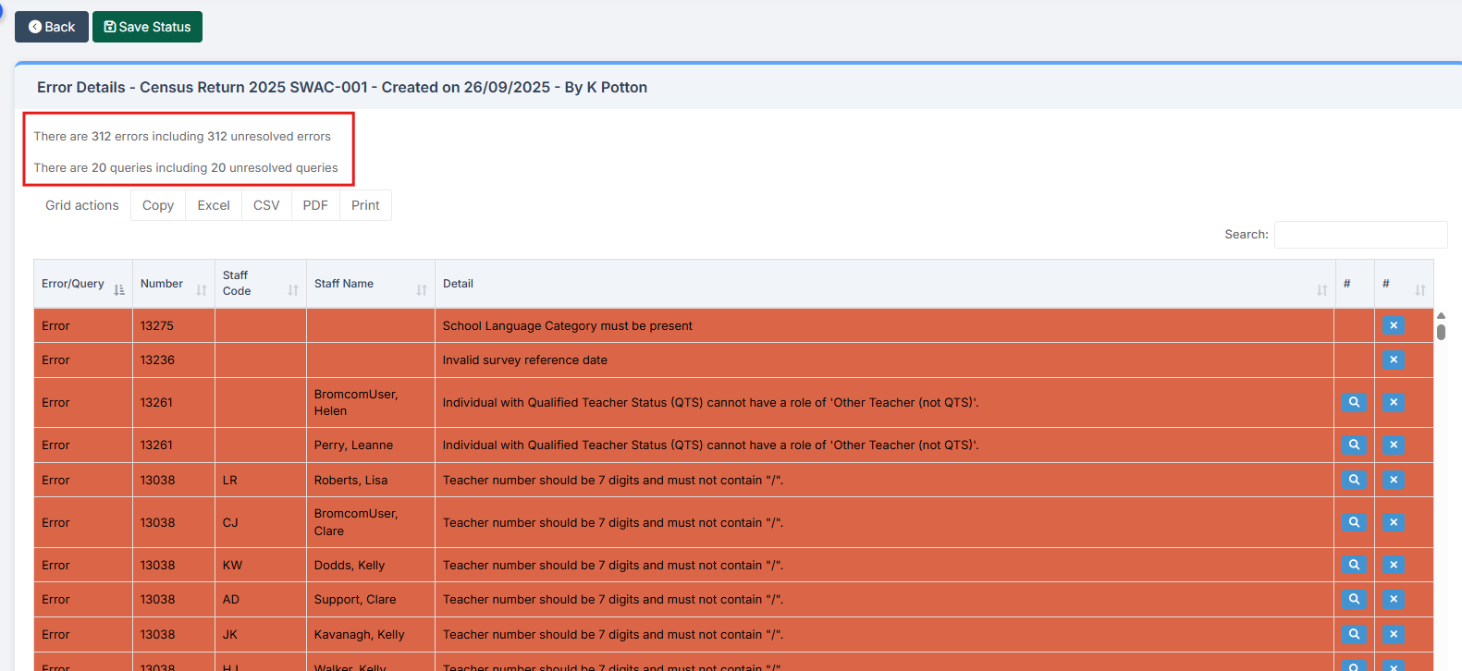This screenshot has height=671, width=1462.
Task: Click X icon in Kavanagh, Kelly row
Action: [x=1394, y=634]
